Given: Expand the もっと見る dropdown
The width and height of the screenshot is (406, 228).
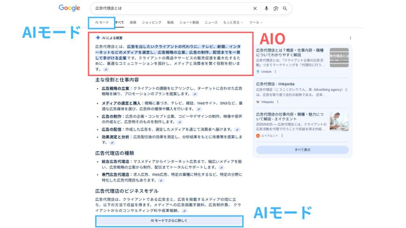Looking at the screenshot, I should tap(233, 23).
